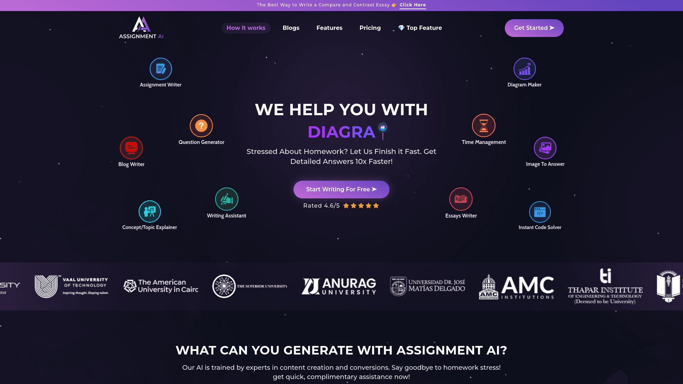Select the Question Generator icon

pyautogui.click(x=201, y=126)
